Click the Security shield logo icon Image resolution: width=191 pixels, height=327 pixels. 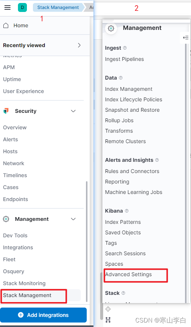[6, 111]
